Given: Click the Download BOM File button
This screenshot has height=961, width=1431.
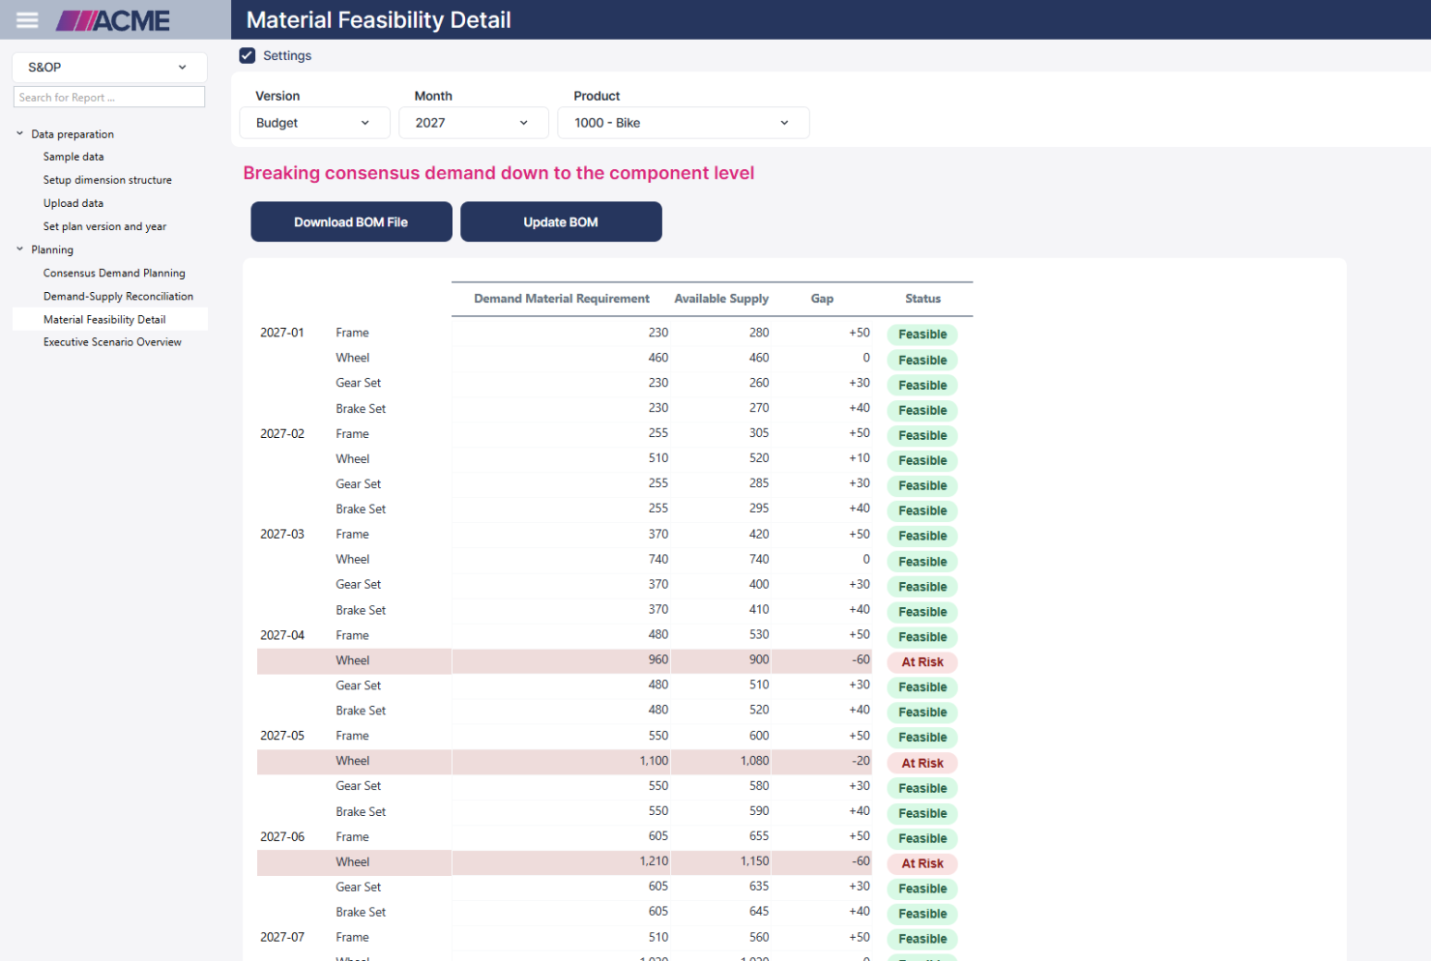Looking at the screenshot, I should (351, 222).
